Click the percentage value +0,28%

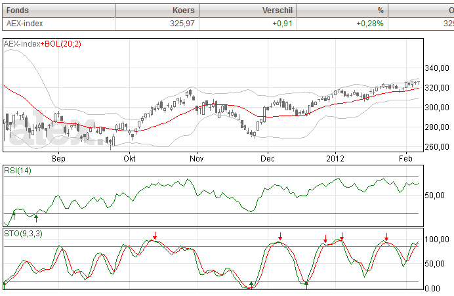coord(370,24)
